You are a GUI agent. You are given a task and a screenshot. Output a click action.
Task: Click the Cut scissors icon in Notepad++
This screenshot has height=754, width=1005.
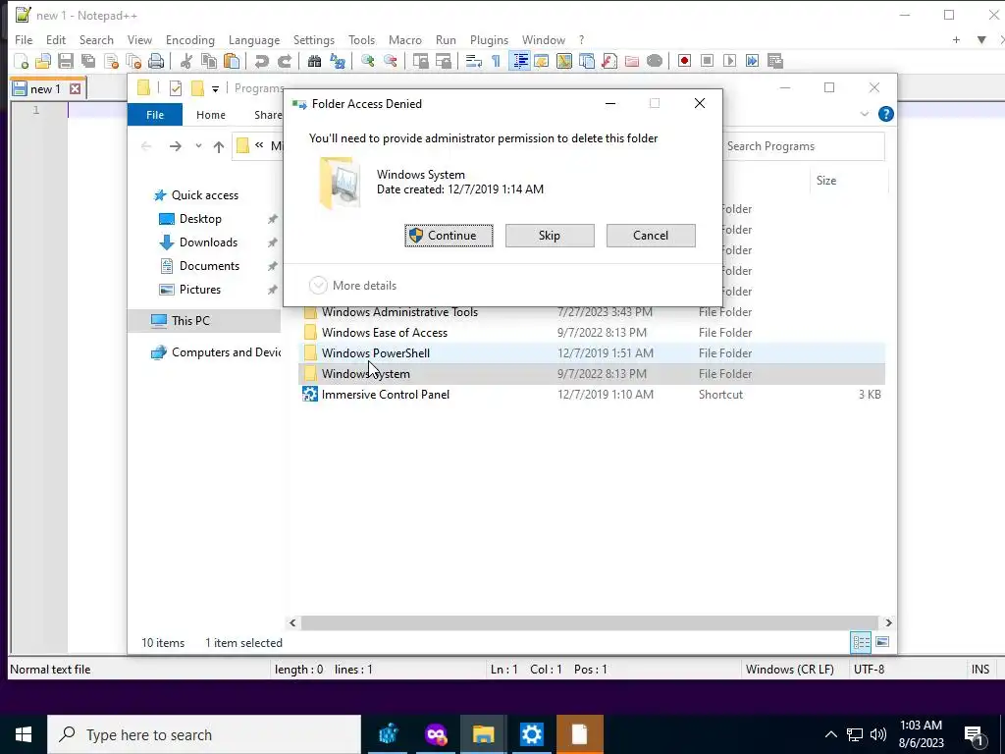186,61
